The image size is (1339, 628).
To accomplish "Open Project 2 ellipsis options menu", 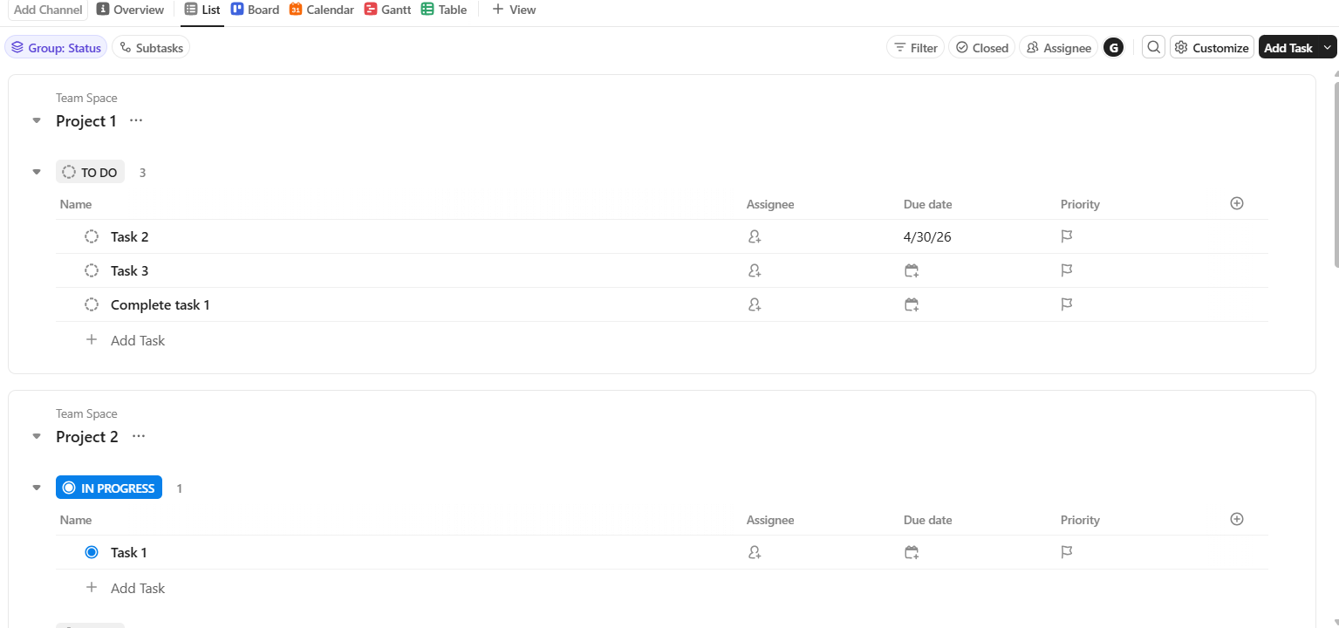I will 138,436.
